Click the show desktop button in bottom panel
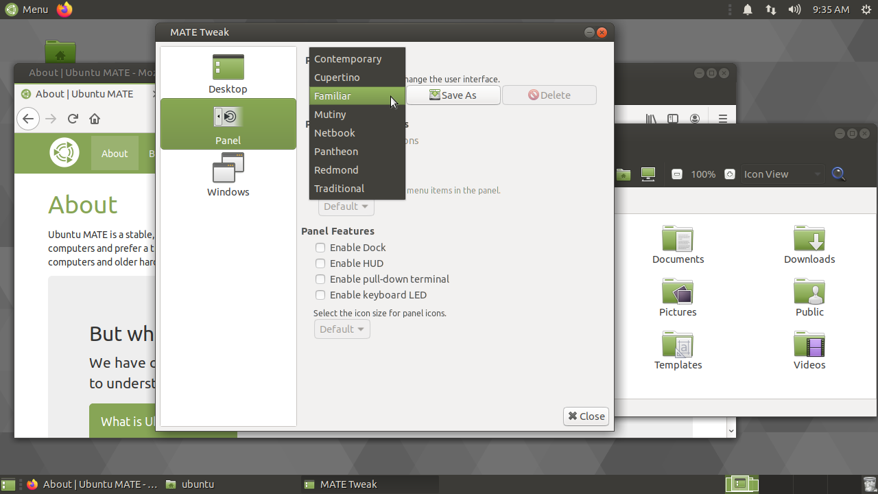The height and width of the screenshot is (494, 878). 8,484
